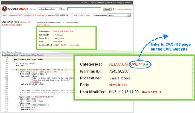Click 'view trace' in the enlarged callout
This screenshot has height=113, width=195.
(118, 85)
